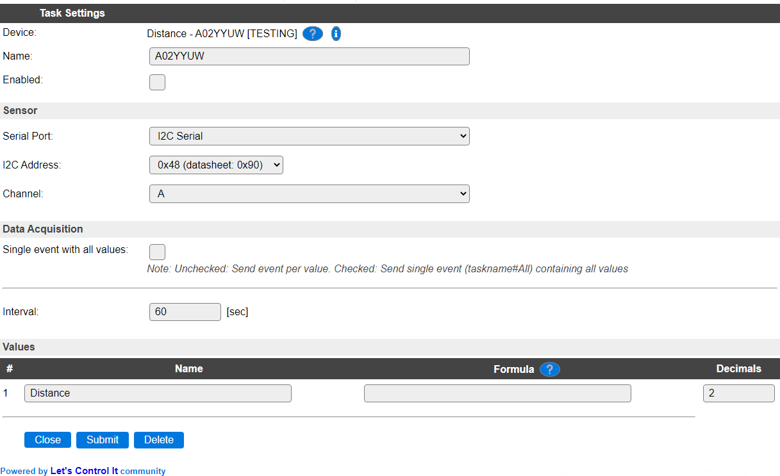Click the Decimals field showing 2
The image size is (780, 476).
(x=738, y=393)
